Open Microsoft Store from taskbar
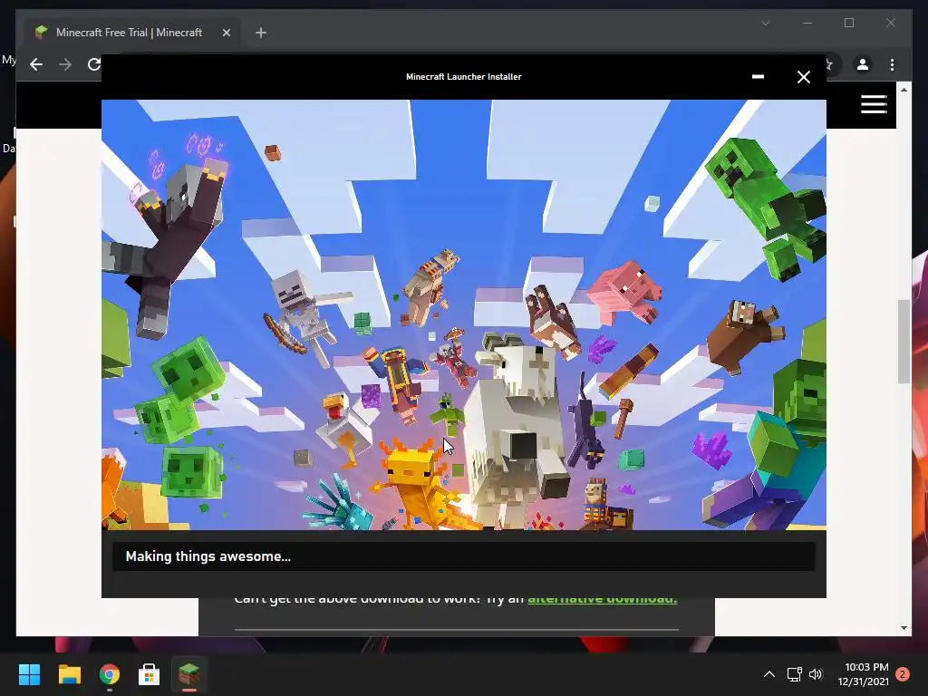This screenshot has width=928, height=696. pyautogui.click(x=150, y=674)
